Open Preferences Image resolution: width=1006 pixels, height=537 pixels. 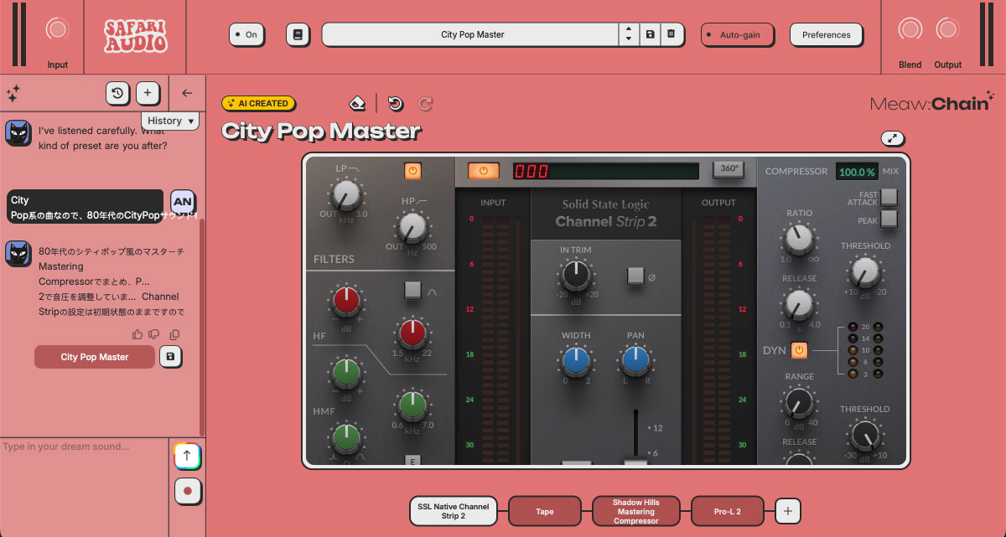pyautogui.click(x=826, y=34)
